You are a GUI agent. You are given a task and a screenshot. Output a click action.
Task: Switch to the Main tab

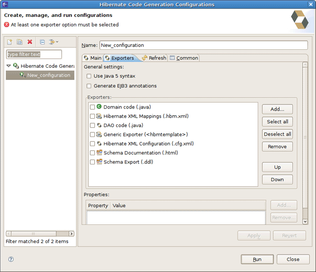[93, 58]
